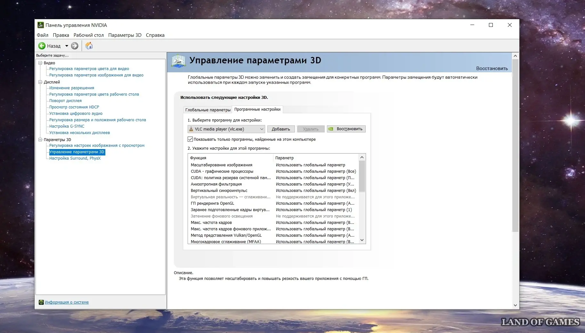Screen dimensions: 585x333
Task: Click the back history dropdown arrow
Action: pyautogui.click(x=67, y=46)
